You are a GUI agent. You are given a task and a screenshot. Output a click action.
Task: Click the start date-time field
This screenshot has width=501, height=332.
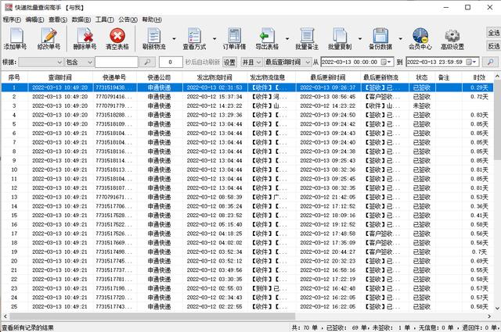tap(354, 62)
